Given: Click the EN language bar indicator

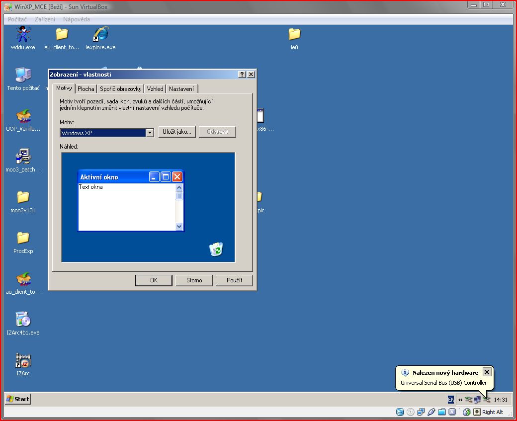Looking at the screenshot, I should tap(451, 400).
